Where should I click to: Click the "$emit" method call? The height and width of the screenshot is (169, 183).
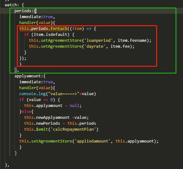coord(42,129)
